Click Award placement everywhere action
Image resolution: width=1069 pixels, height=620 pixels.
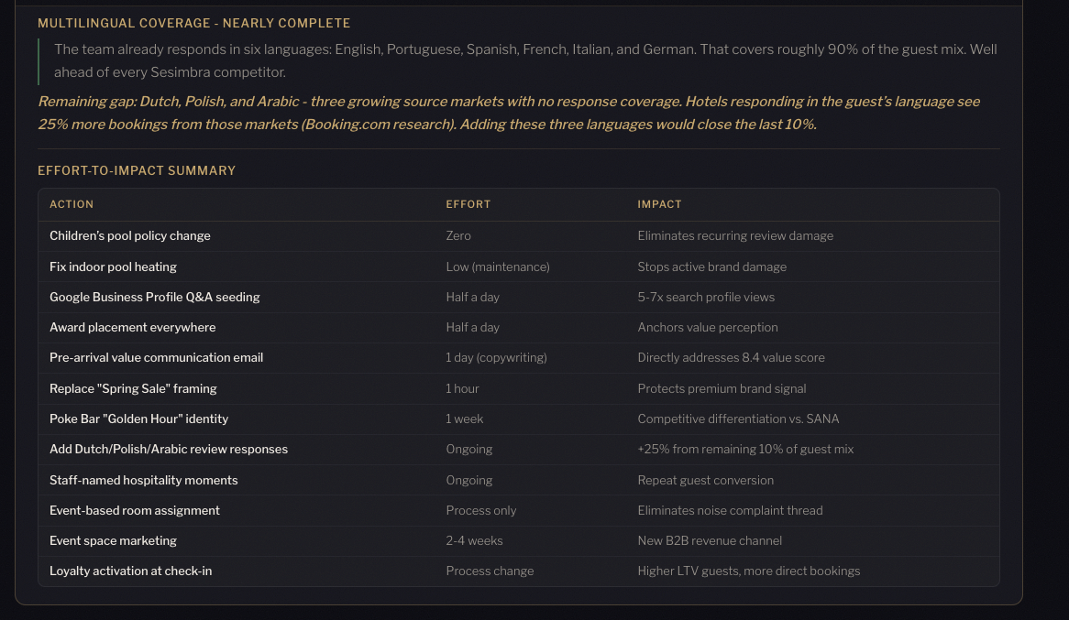coord(133,327)
